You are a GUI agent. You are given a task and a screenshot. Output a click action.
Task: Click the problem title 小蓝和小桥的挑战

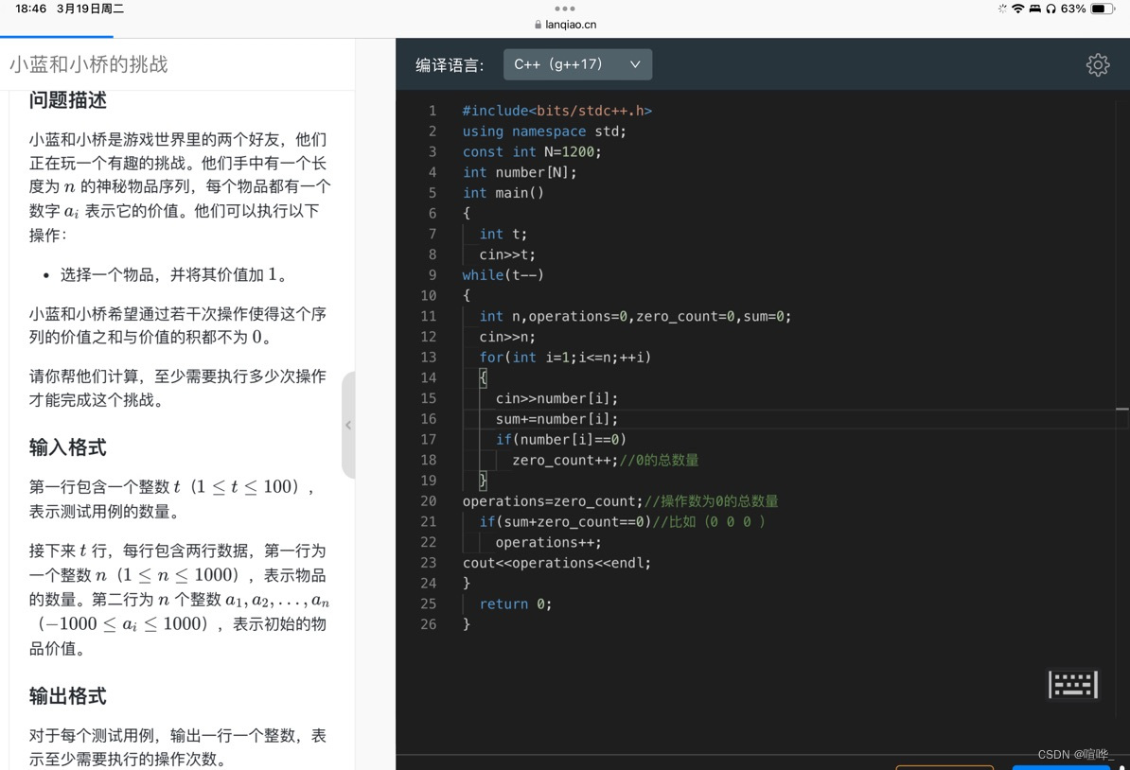(x=89, y=64)
